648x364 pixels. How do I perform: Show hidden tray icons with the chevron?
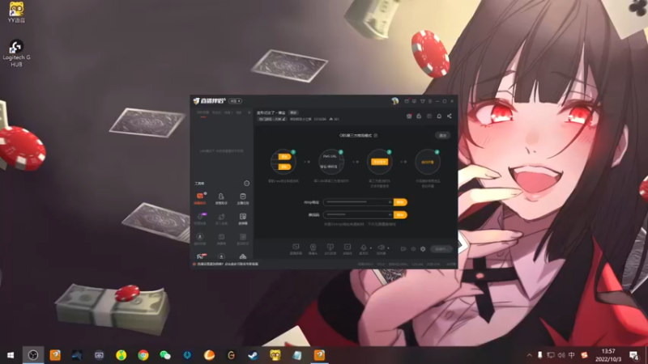(x=529, y=355)
